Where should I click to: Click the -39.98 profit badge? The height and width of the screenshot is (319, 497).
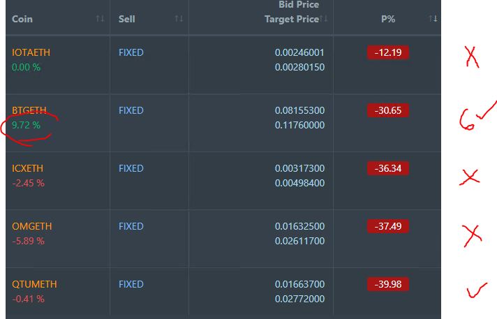tap(388, 284)
